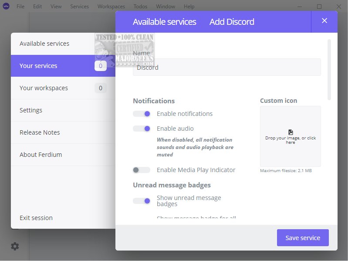Go to Available services in dialog header
Viewport: 348px width, 261px height.
tap(164, 22)
